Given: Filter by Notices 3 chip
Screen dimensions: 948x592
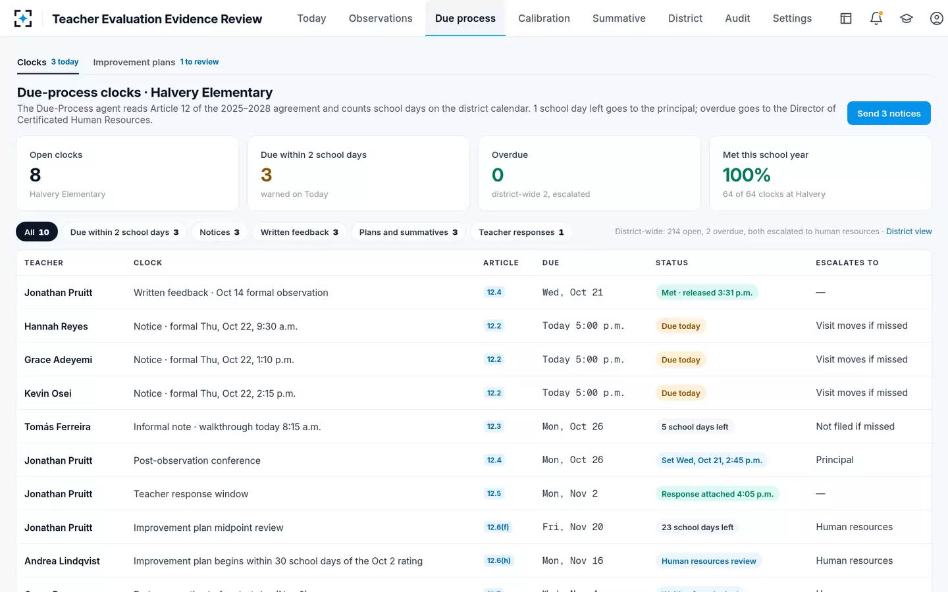Looking at the screenshot, I should (x=219, y=232).
